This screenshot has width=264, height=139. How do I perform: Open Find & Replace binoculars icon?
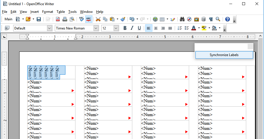[182, 19]
